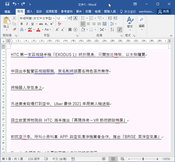This screenshot has width=175, height=162.
Task: Open the 檔案 File tab
Action: [8, 12]
